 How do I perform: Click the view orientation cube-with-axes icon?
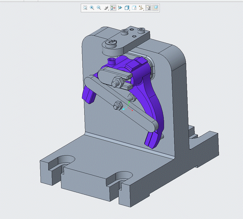point(120,8)
